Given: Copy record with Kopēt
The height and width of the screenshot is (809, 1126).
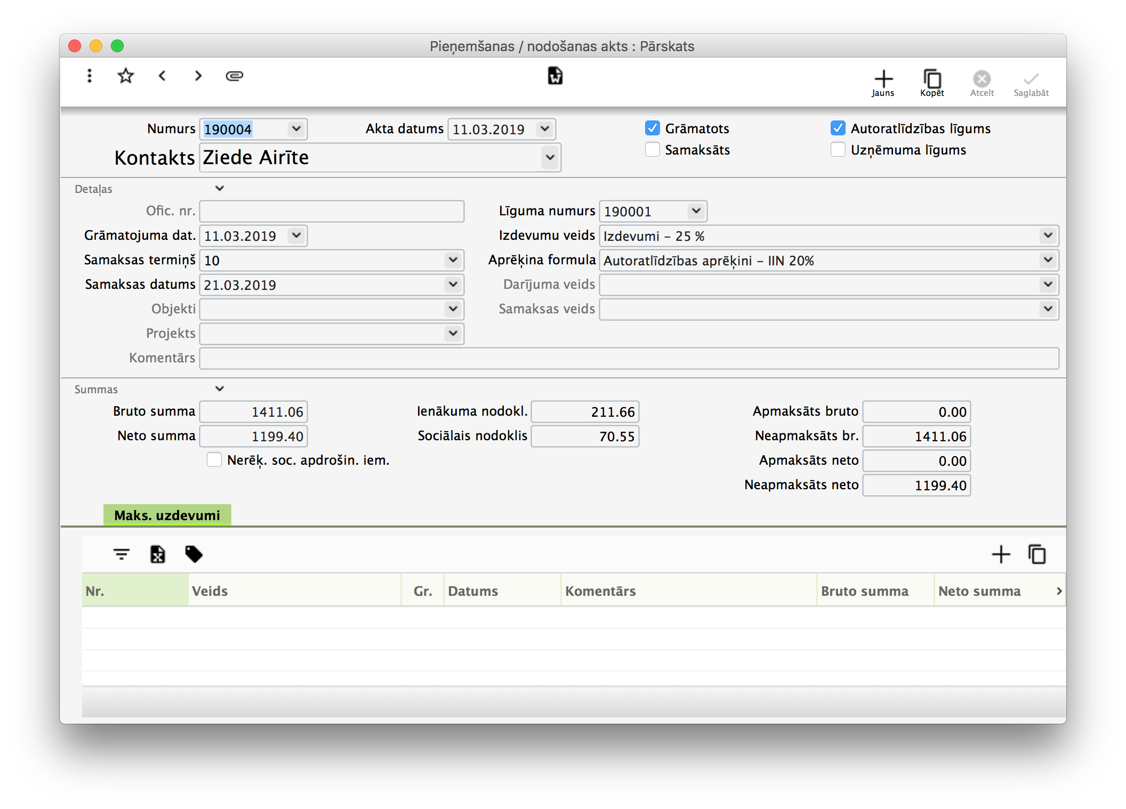Looking at the screenshot, I should click(932, 83).
